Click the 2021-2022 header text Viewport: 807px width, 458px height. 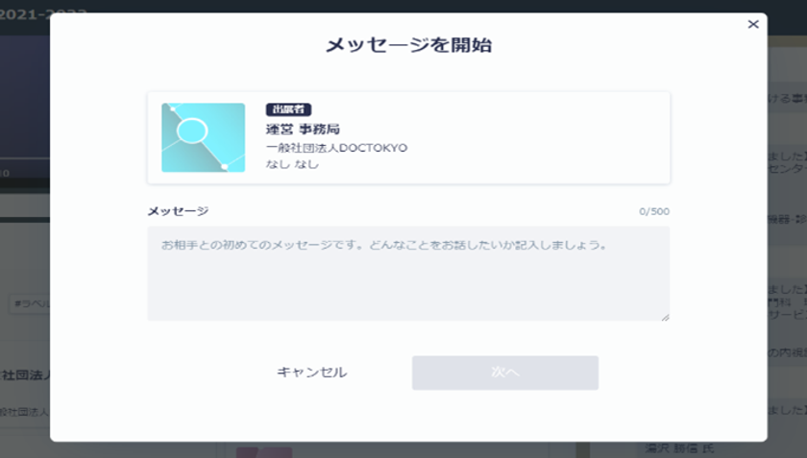[x=43, y=13]
